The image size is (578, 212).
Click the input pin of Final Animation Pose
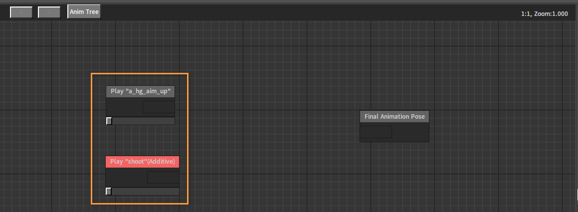pyautogui.click(x=376, y=132)
